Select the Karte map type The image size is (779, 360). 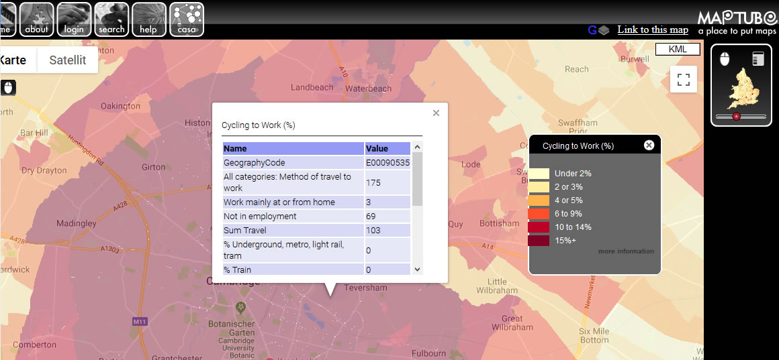(x=13, y=60)
